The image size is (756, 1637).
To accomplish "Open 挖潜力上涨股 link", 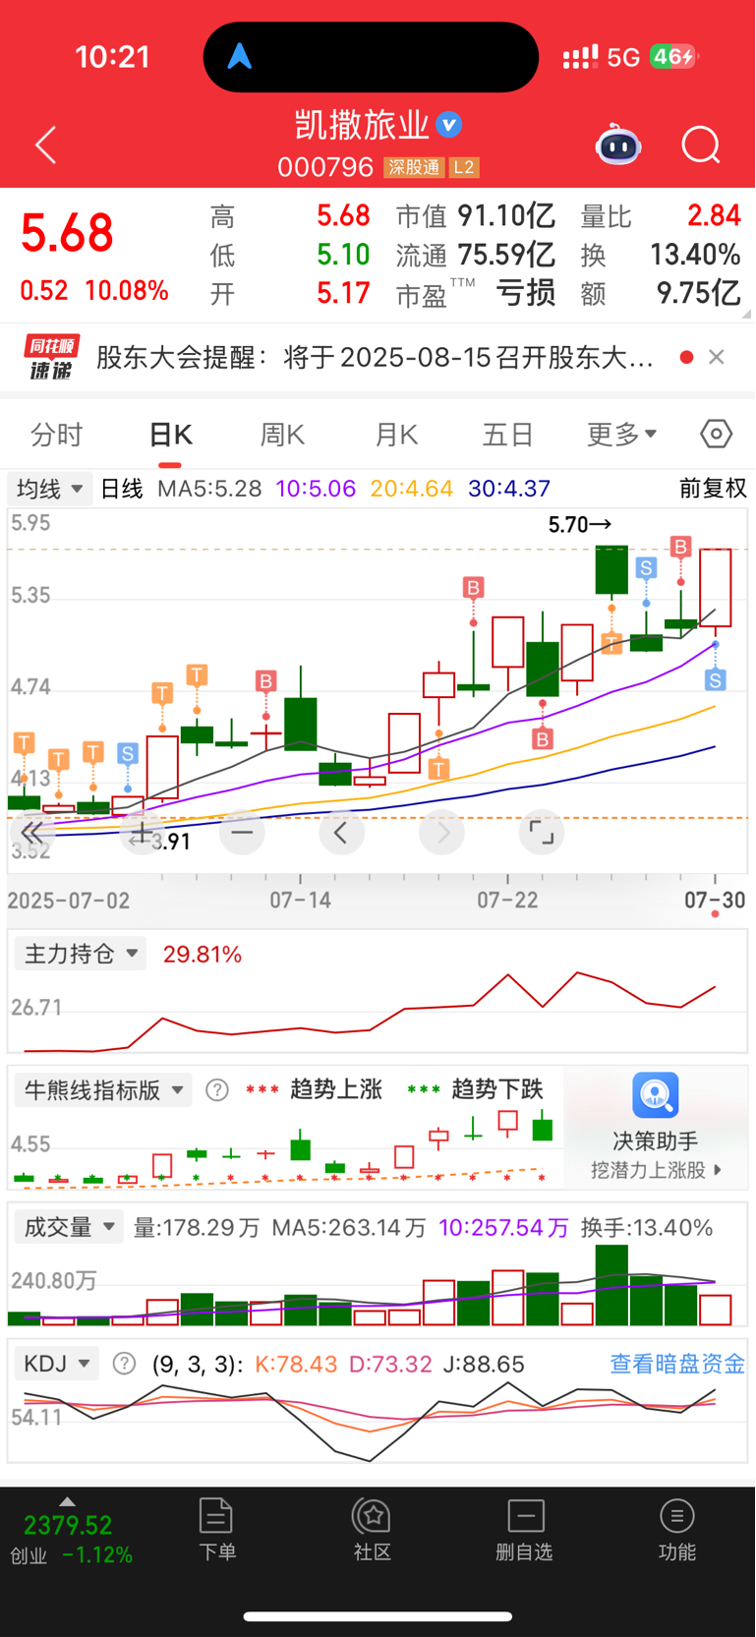I will click(x=656, y=1170).
